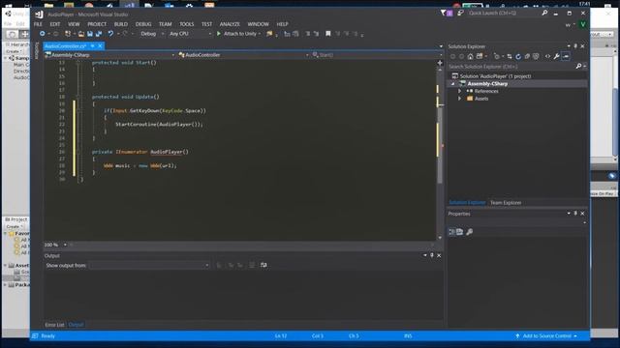This screenshot has height=348, width=620.
Task: Switch to the Team Explorer tab
Action: click(x=506, y=202)
